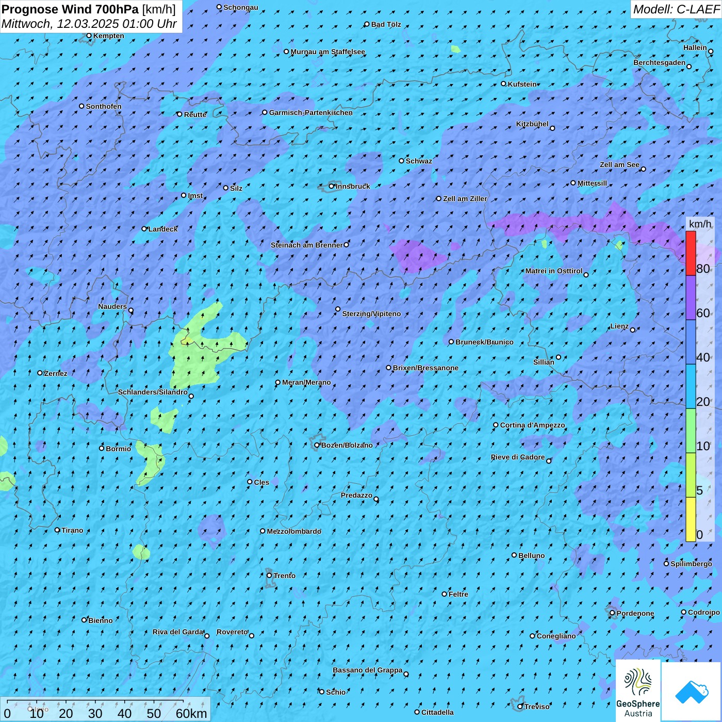This screenshot has width=722, height=722.
Task: Select the "Kufstein" city label
Action: pyautogui.click(x=522, y=84)
